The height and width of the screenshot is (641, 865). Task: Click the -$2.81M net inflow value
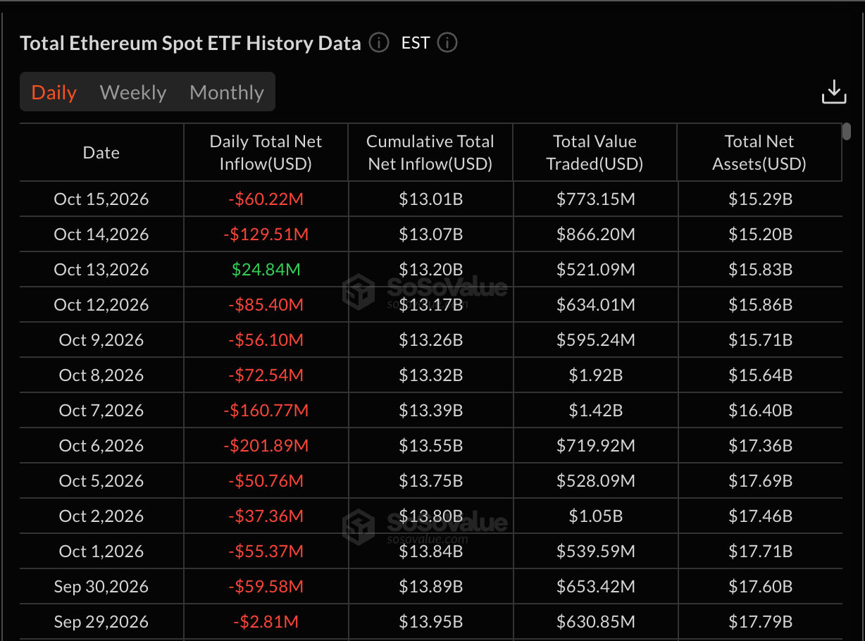coord(266,622)
